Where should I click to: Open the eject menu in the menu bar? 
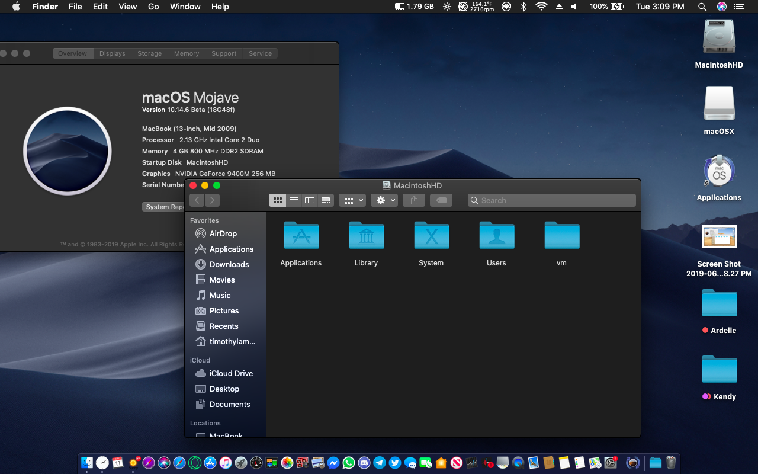[559, 7]
